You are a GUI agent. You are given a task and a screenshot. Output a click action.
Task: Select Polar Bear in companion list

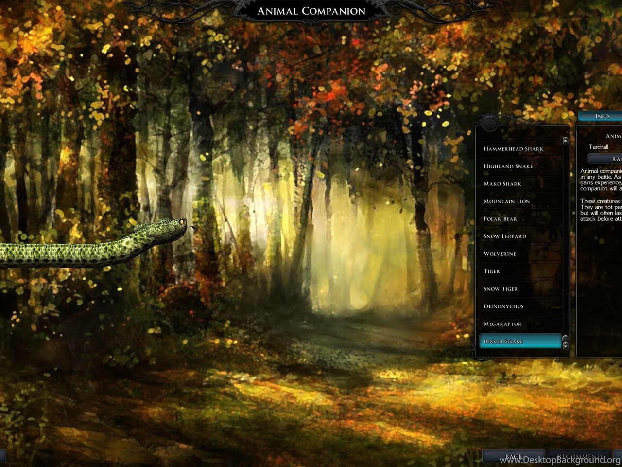[520, 219]
